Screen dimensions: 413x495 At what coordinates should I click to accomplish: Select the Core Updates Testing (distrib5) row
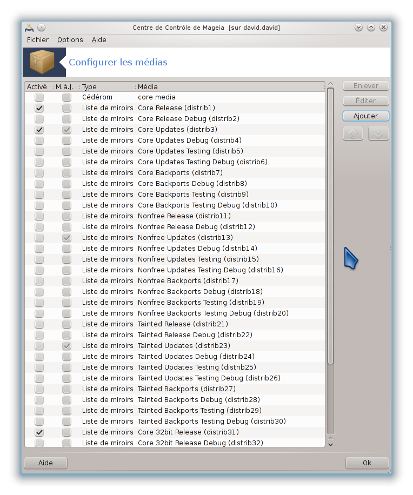click(175, 151)
